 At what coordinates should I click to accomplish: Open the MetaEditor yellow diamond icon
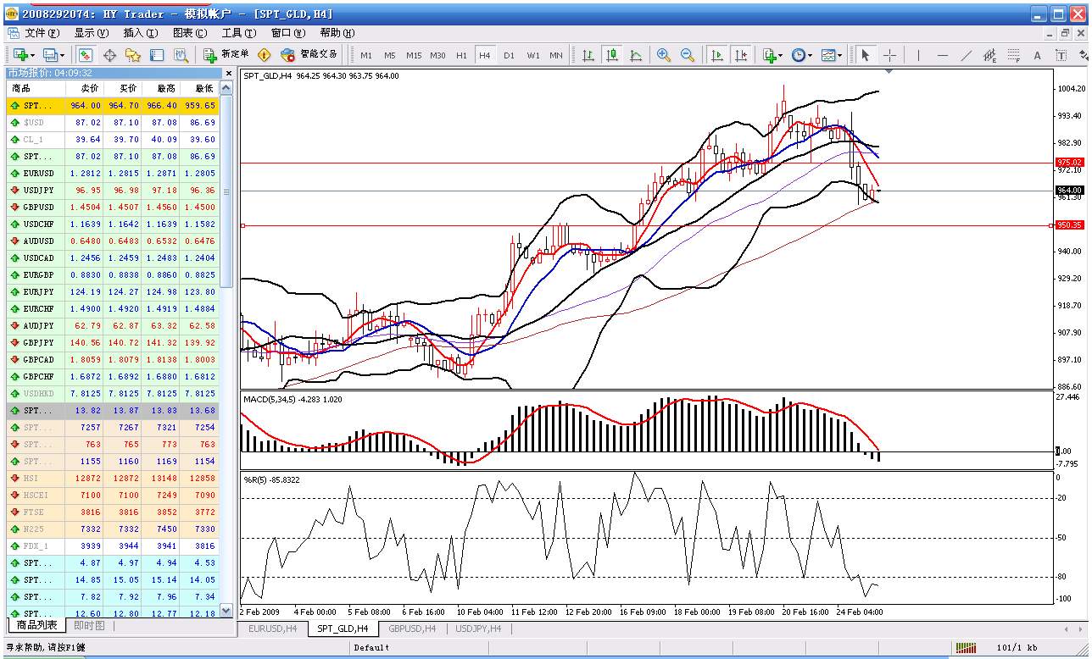[x=265, y=55]
